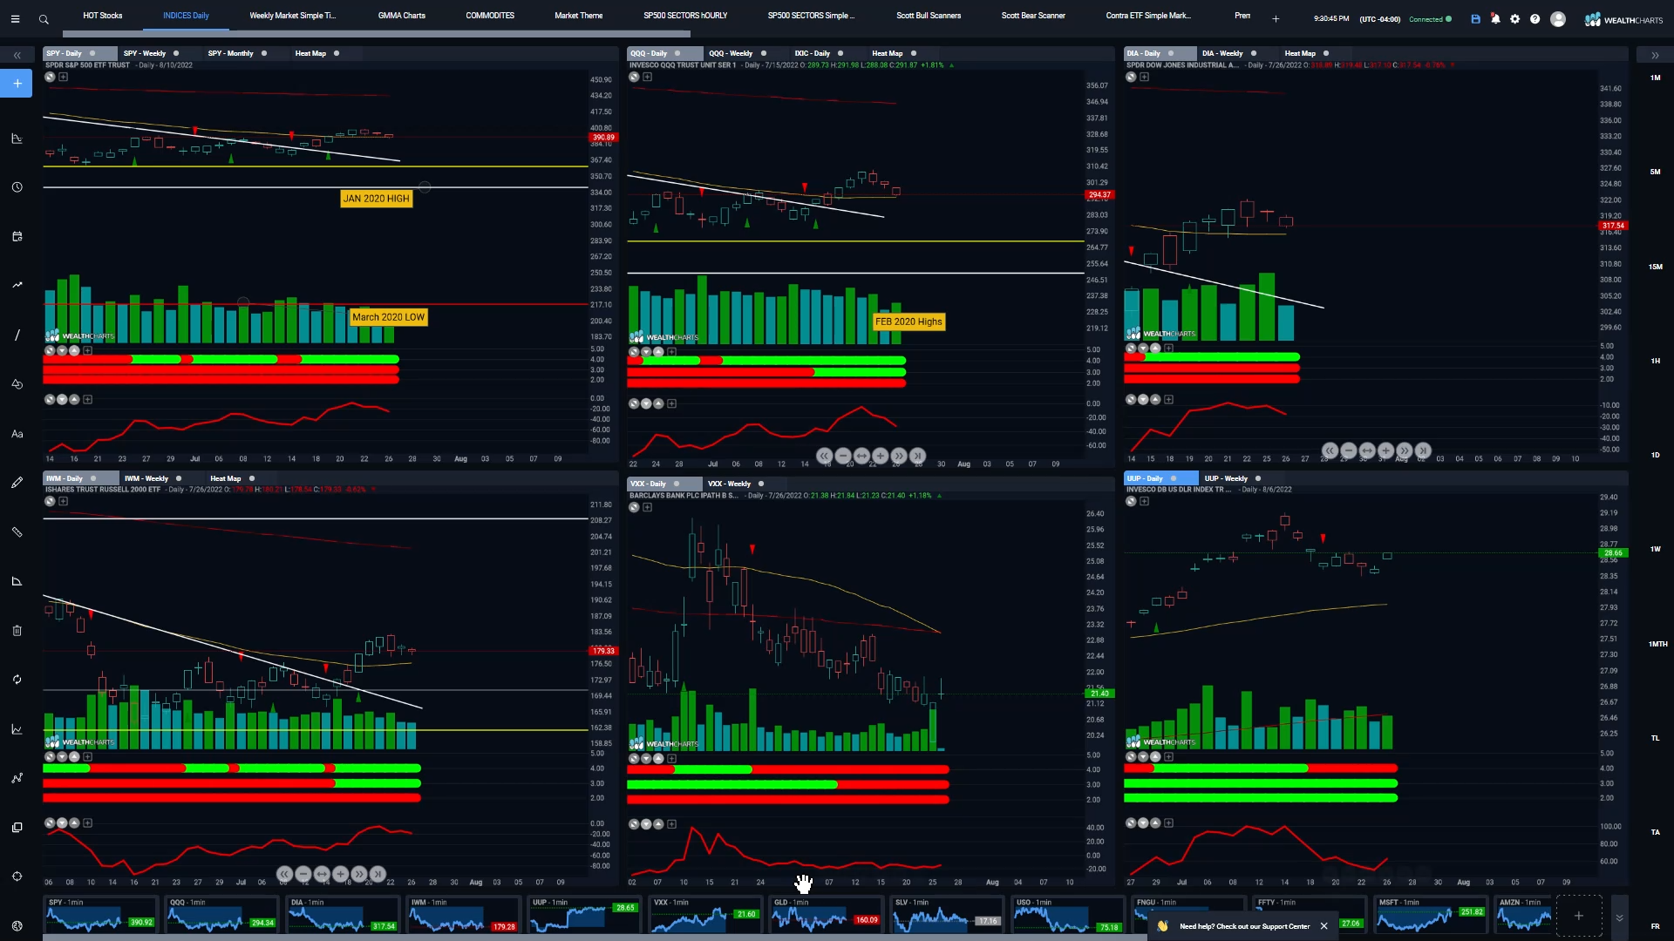This screenshot has height=941, width=1674.
Task: Open the help question-mark icon
Action: (1534, 18)
